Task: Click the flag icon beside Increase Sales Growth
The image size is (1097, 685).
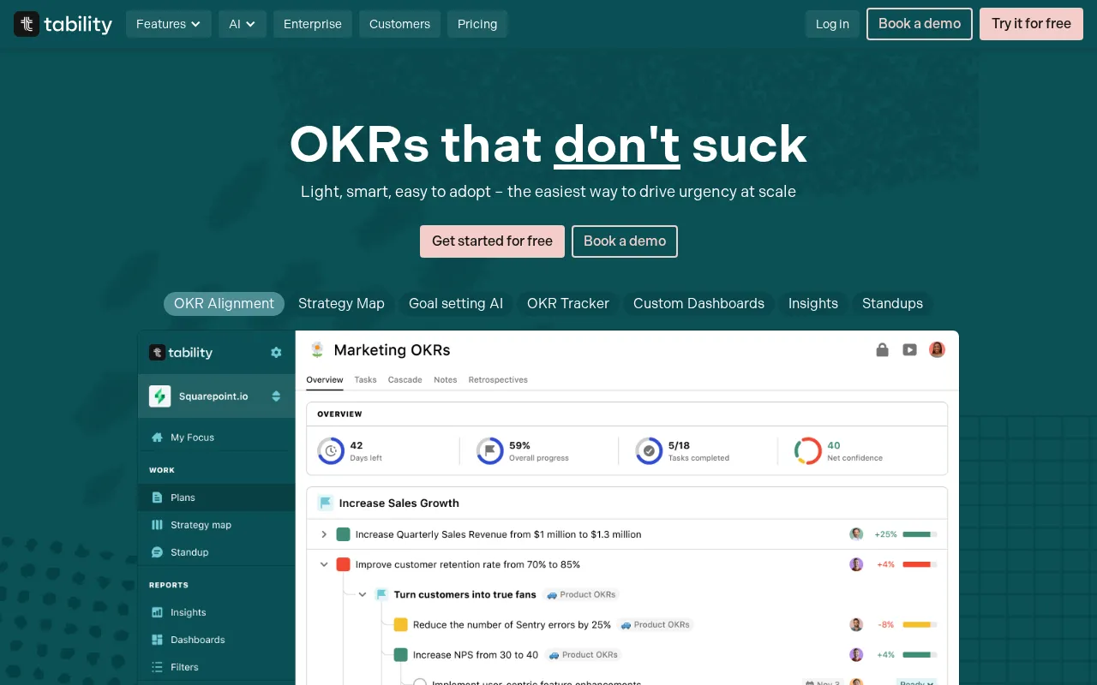Action: (x=325, y=503)
